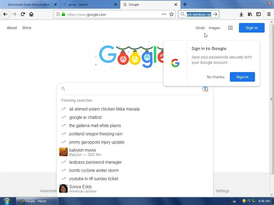The image size is (274, 205).
Task: Open the Google apps grid
Action: [x=230, y=28]
